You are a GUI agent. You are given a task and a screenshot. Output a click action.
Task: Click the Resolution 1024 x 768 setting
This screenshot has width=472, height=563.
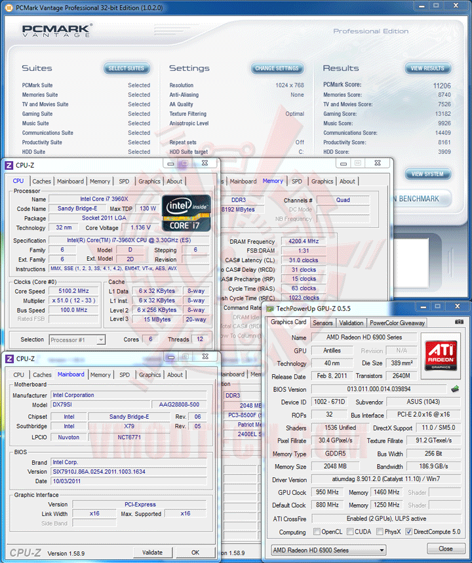237,85
